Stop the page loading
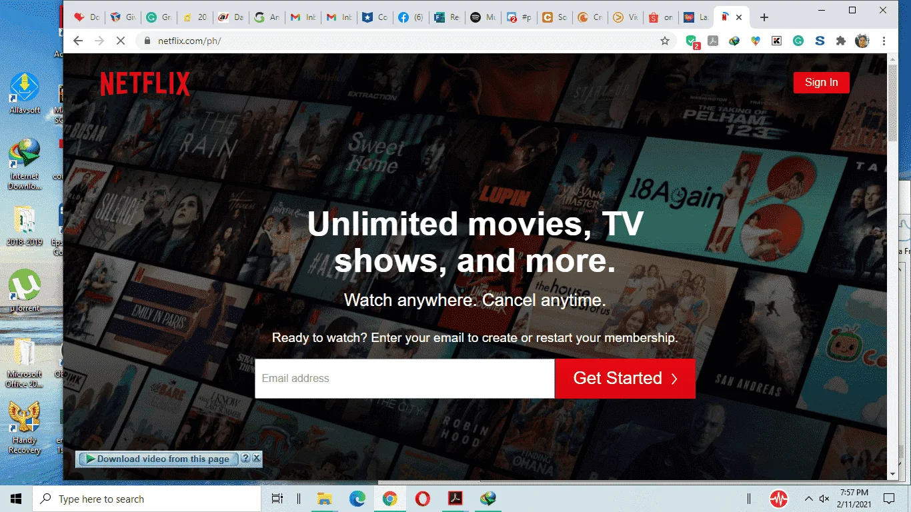 (x=121, y=41)
